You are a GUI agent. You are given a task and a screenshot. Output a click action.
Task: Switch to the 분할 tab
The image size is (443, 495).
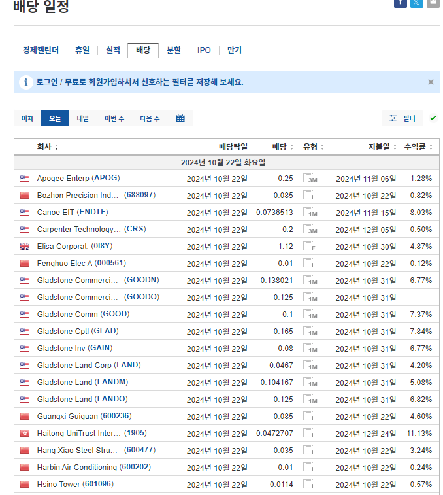point(174,50)
